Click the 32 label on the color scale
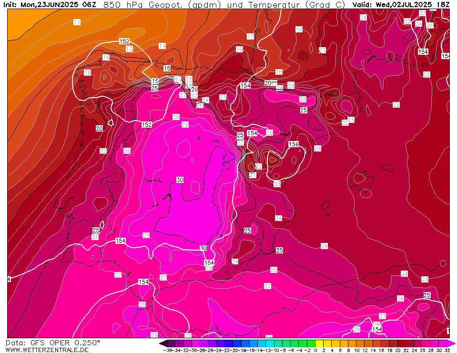 click(447, 350)
